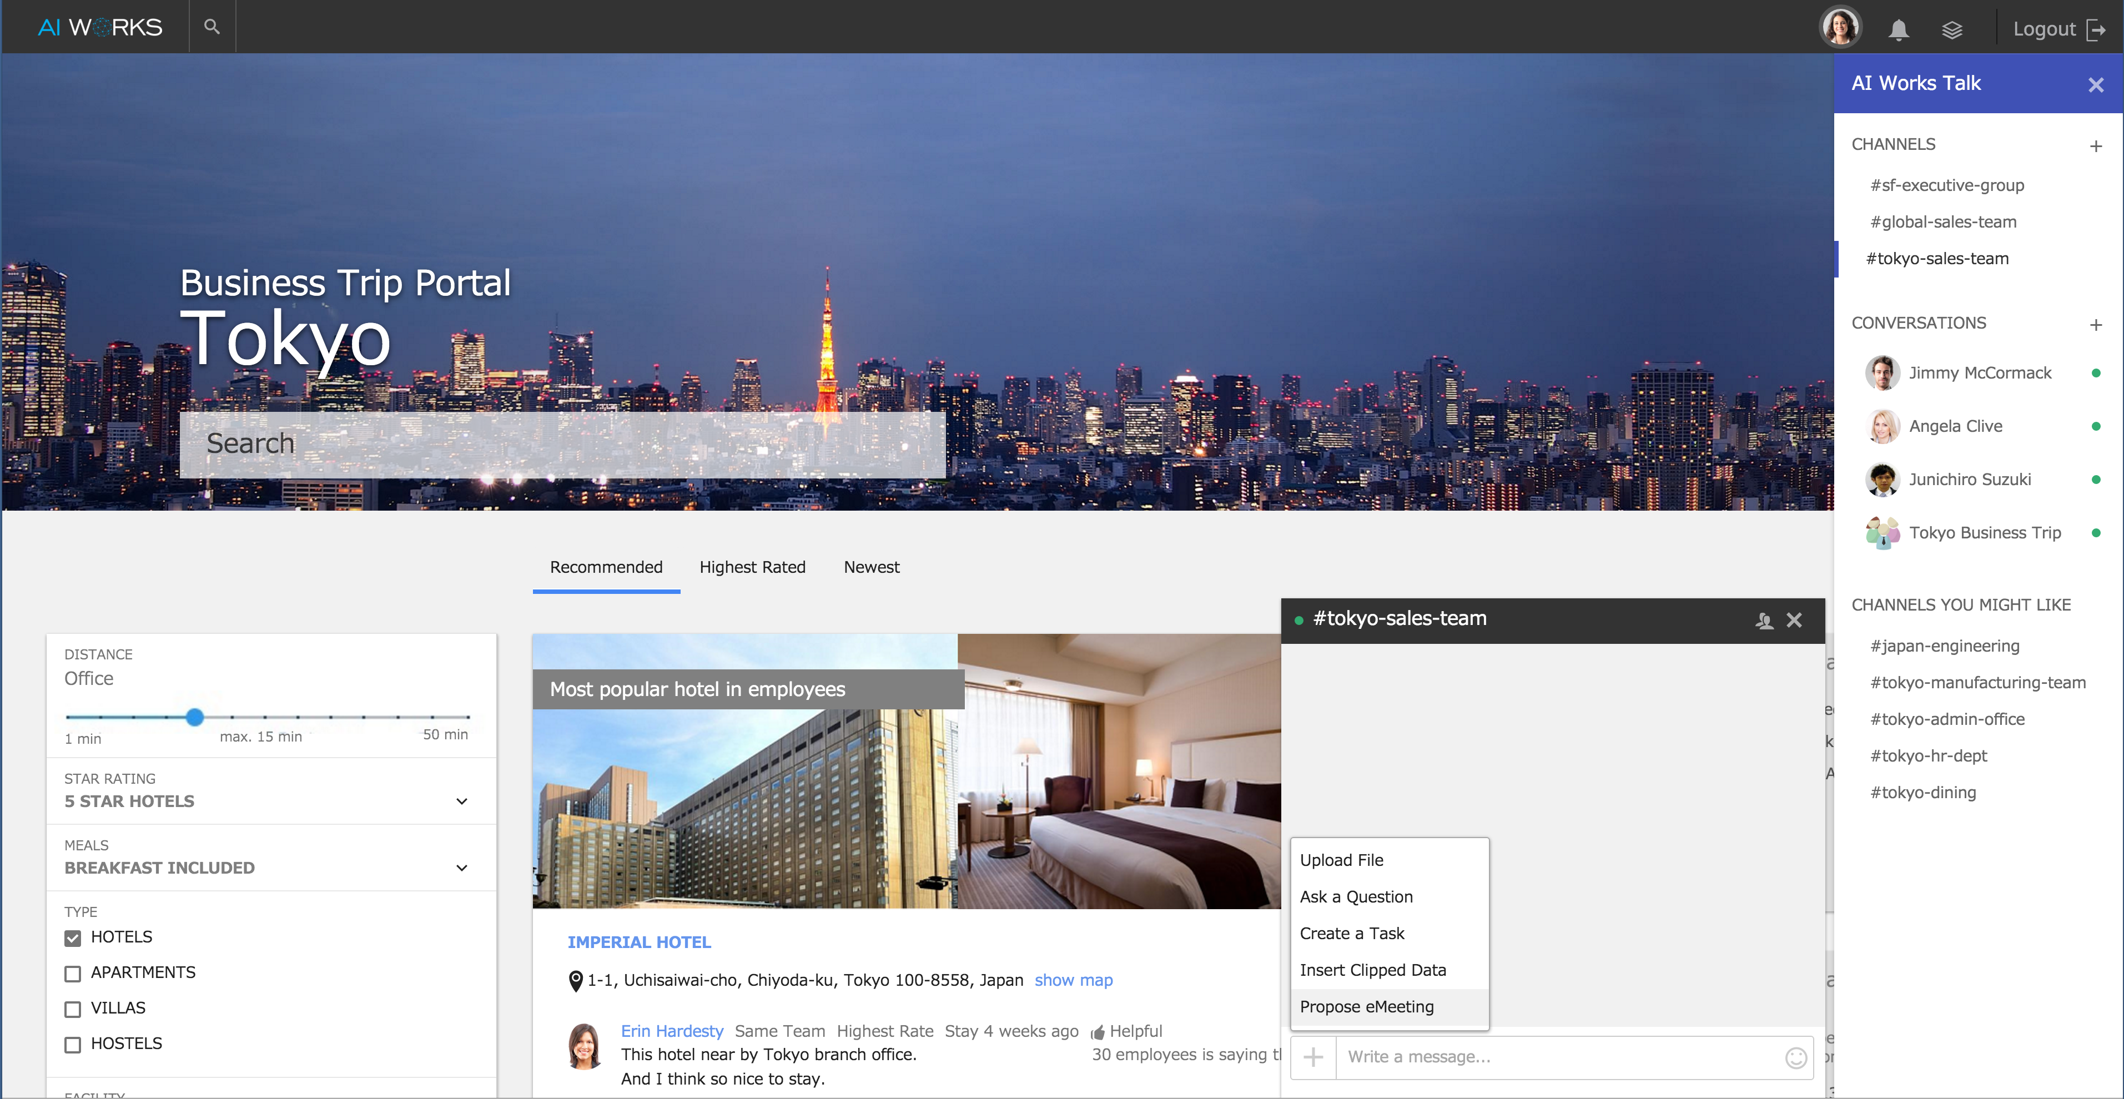The width and height of the screenshot is (2124, 1099).
Task: Add a new channel with plus icon
Action: pyautogui.click(x=2095, y=147)
